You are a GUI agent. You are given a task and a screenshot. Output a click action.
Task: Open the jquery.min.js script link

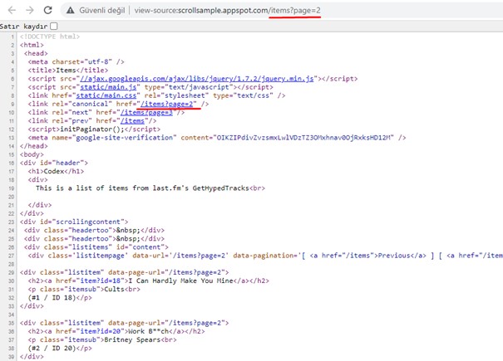(x=197, y=79)
